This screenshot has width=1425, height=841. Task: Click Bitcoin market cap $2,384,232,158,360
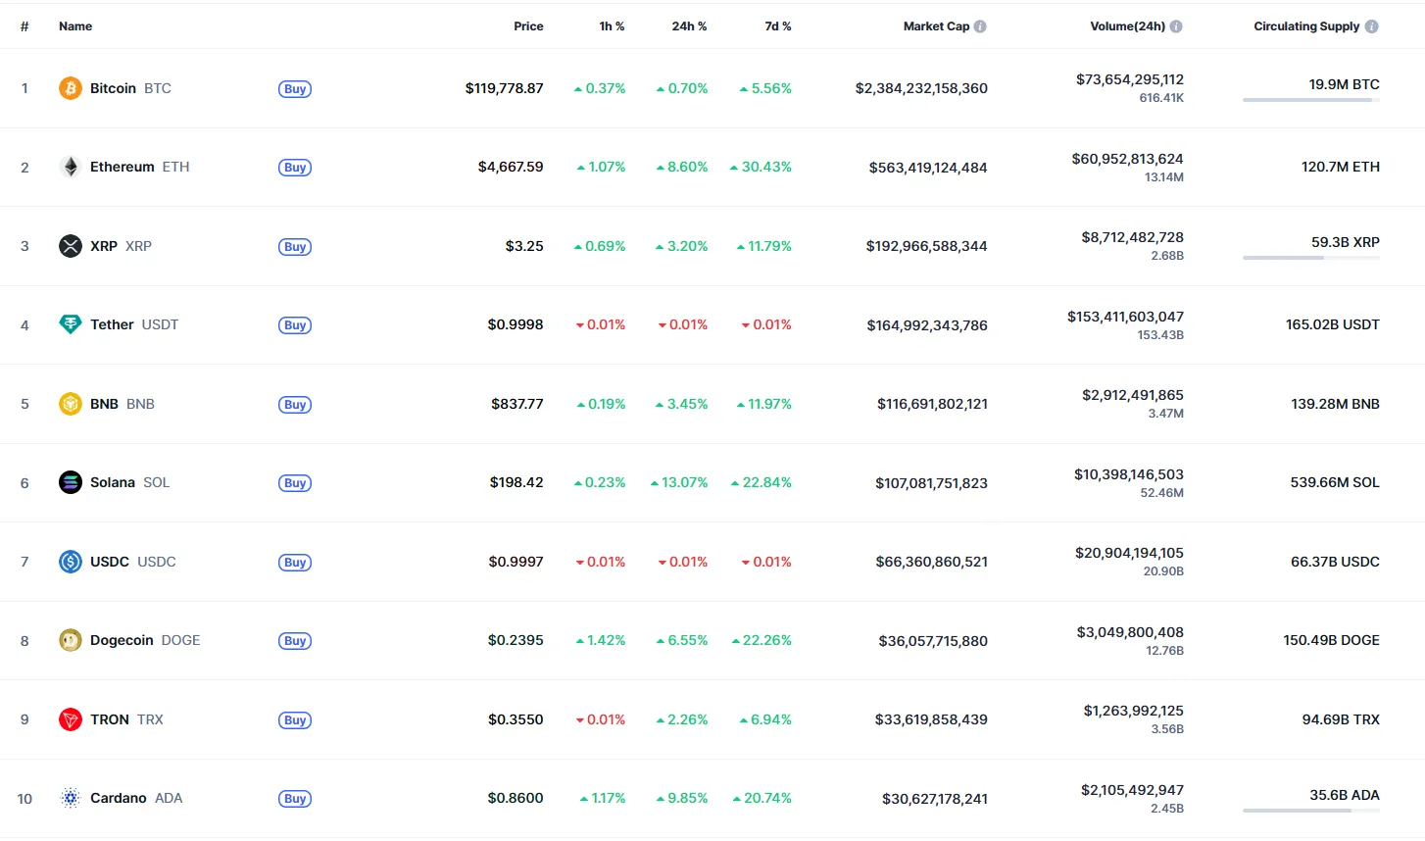(x=921, y=88)
